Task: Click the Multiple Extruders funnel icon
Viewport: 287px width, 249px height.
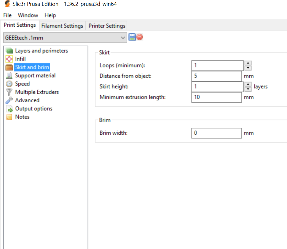Action: point(9,92)
